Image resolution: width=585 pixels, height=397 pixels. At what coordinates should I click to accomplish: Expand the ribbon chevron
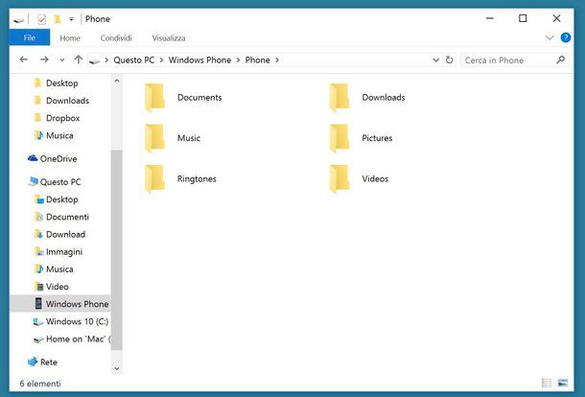click(x=550, y=37)
